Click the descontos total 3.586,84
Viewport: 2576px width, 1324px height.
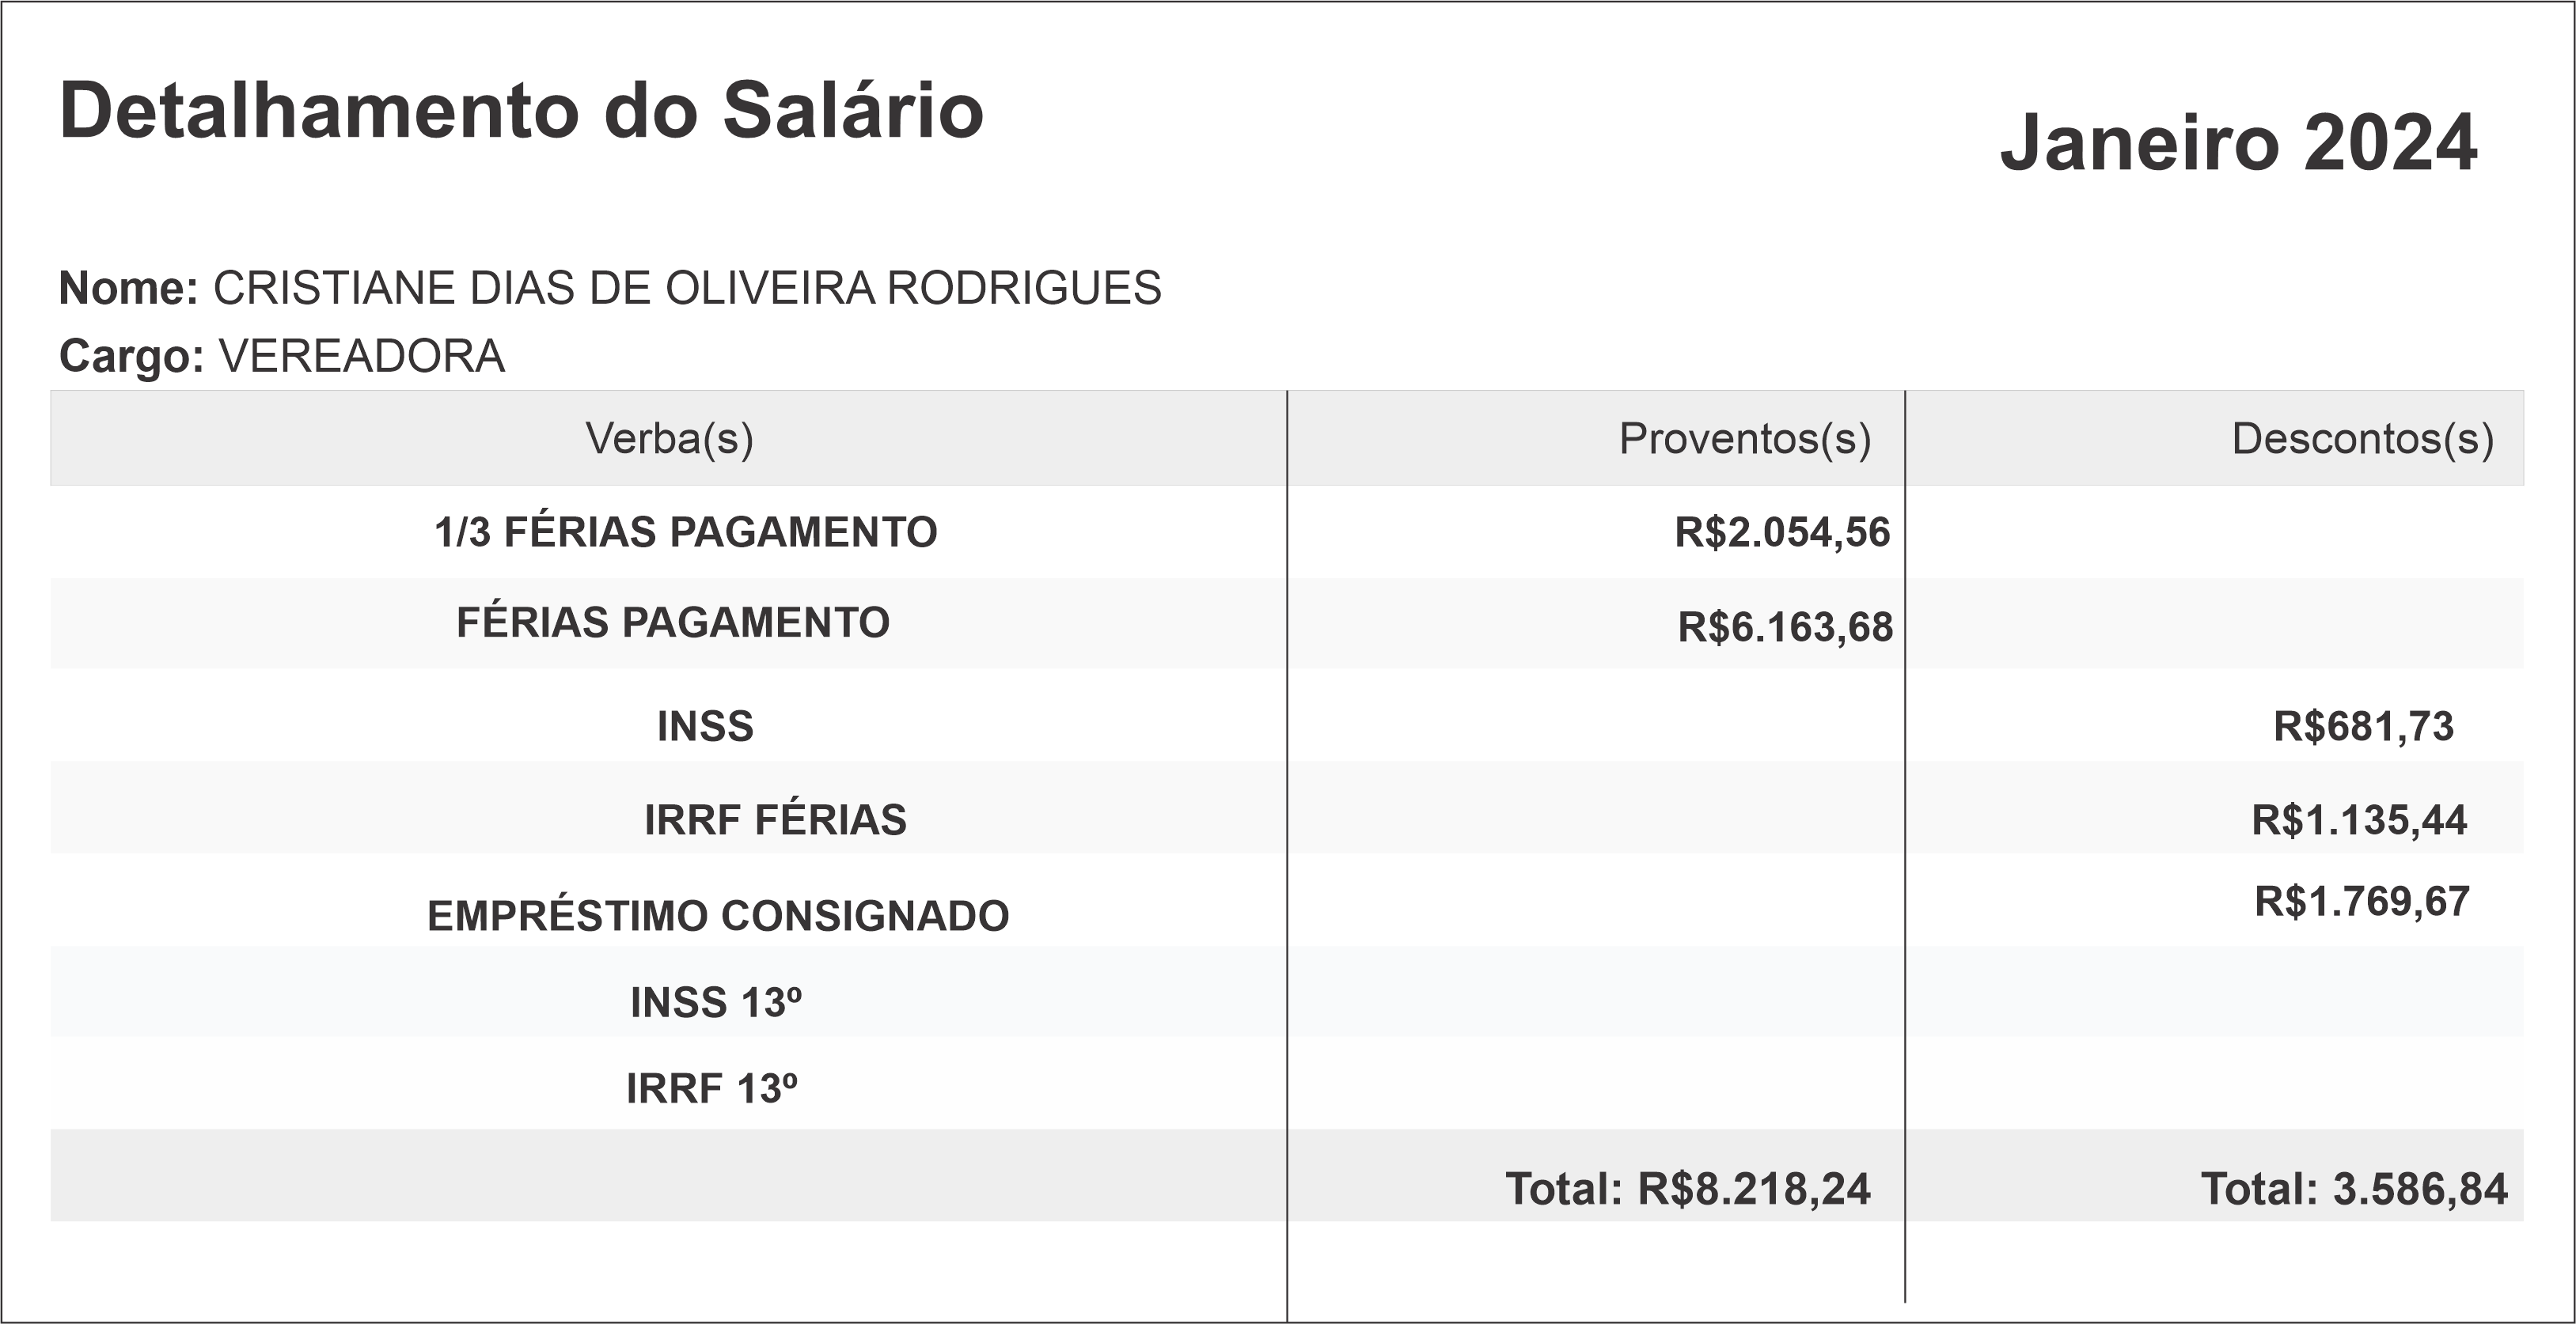coord(2354,1189)
